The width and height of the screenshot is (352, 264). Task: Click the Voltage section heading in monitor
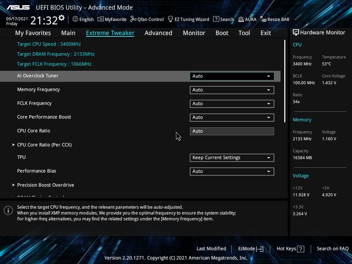click(300, 176)
